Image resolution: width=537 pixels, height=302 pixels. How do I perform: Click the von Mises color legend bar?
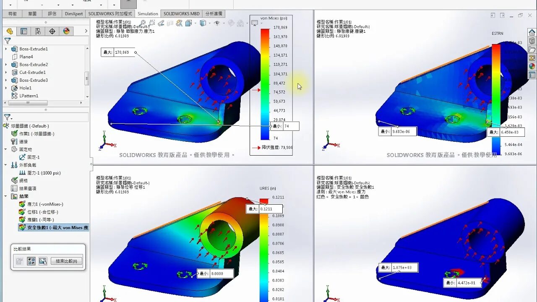(x=265, y=84)
